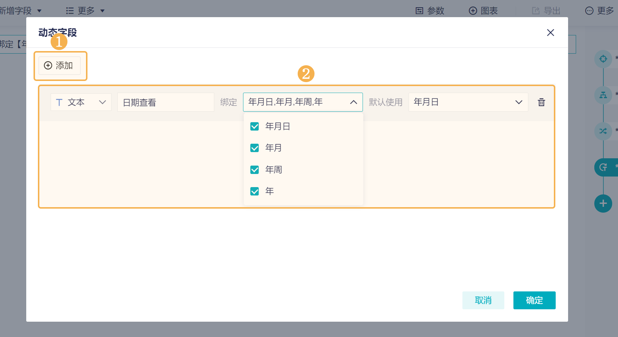Uncheck the 年月日 checkbox option
The image size is (618, 337).
pos(255,127)
